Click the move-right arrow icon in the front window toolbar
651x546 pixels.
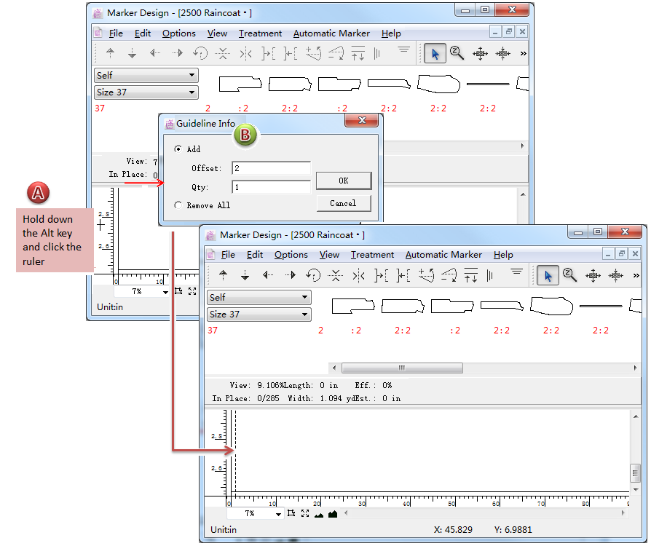point(291,275)
